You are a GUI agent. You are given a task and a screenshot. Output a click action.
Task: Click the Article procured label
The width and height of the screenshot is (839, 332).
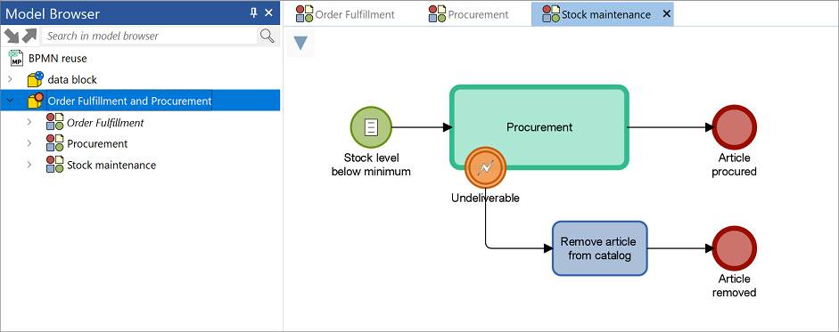click(734, 165)
